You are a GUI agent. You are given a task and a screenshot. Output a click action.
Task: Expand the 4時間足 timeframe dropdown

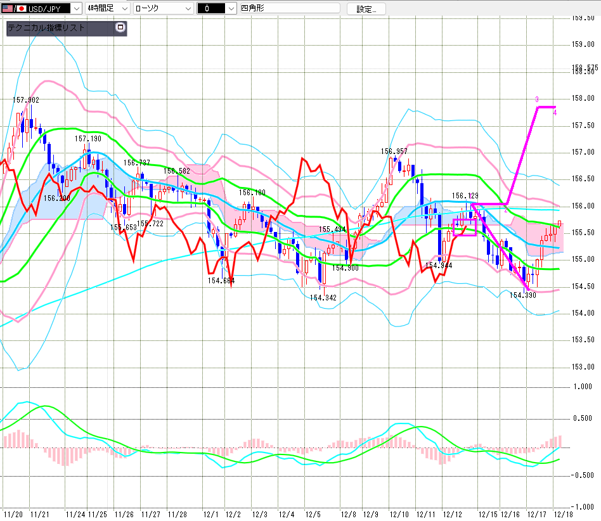click(x=124, y=9)
